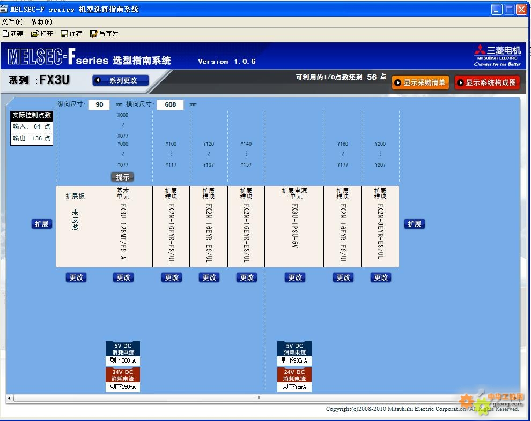Click 更改 under FX2N-8EYR-ES/UL module

click(x=381, y=277)
